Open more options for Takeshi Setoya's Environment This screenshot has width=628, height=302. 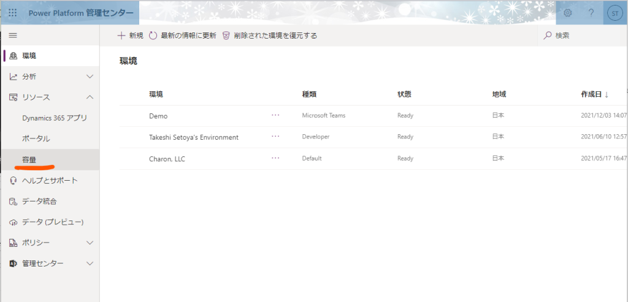point(275,137)
